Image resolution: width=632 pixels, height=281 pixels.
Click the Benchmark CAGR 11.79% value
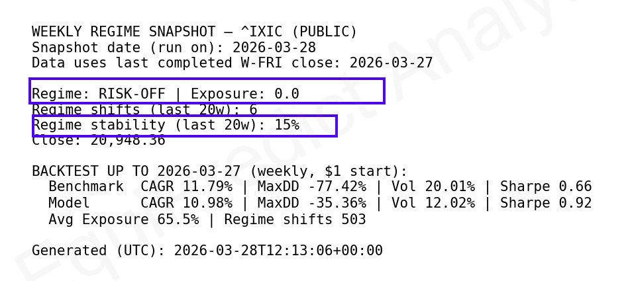186,186
